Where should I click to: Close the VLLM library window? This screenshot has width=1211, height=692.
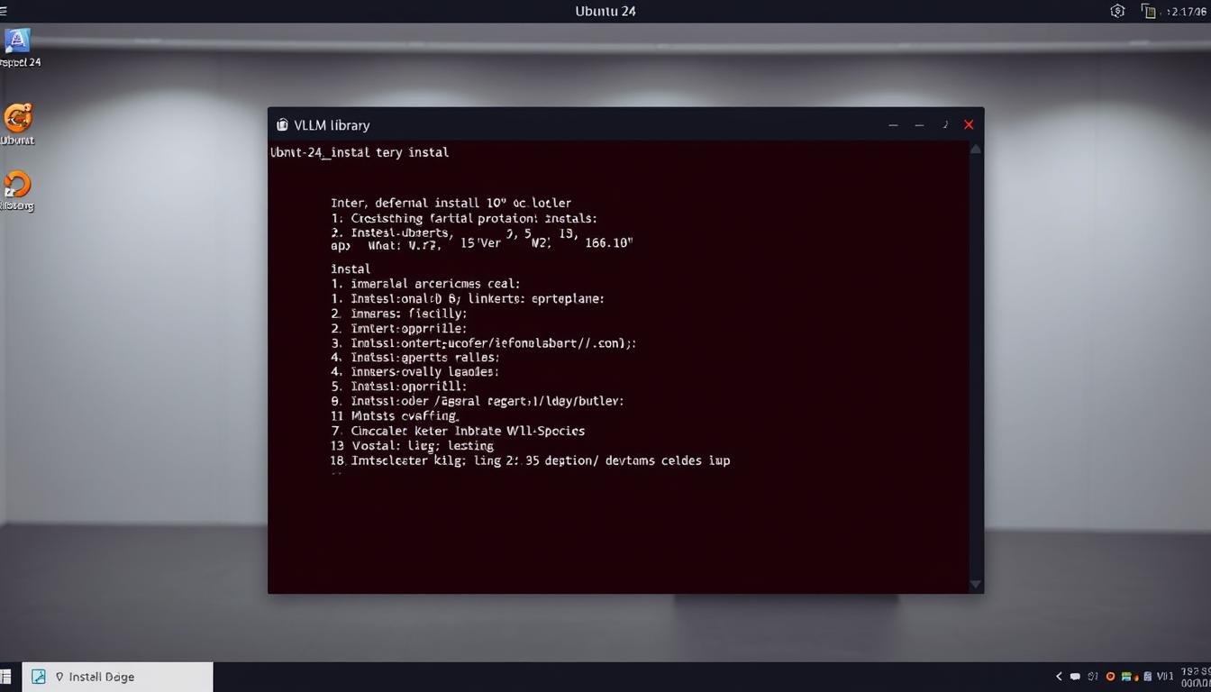(969, 125)
